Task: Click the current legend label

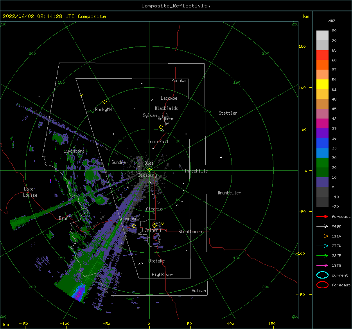Action: click(340, 275)
